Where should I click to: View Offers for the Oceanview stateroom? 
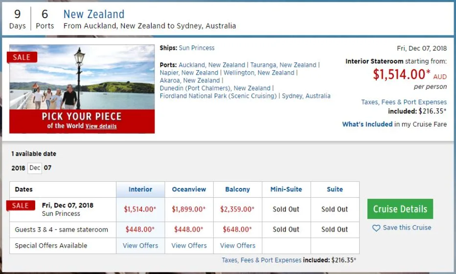(x=189, y=246)
